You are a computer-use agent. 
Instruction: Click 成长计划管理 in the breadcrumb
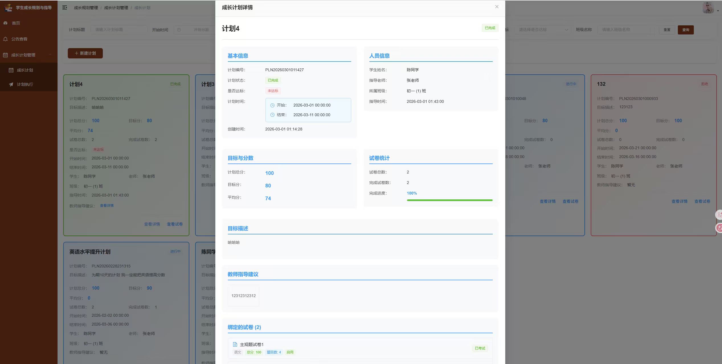click(116, 8)
